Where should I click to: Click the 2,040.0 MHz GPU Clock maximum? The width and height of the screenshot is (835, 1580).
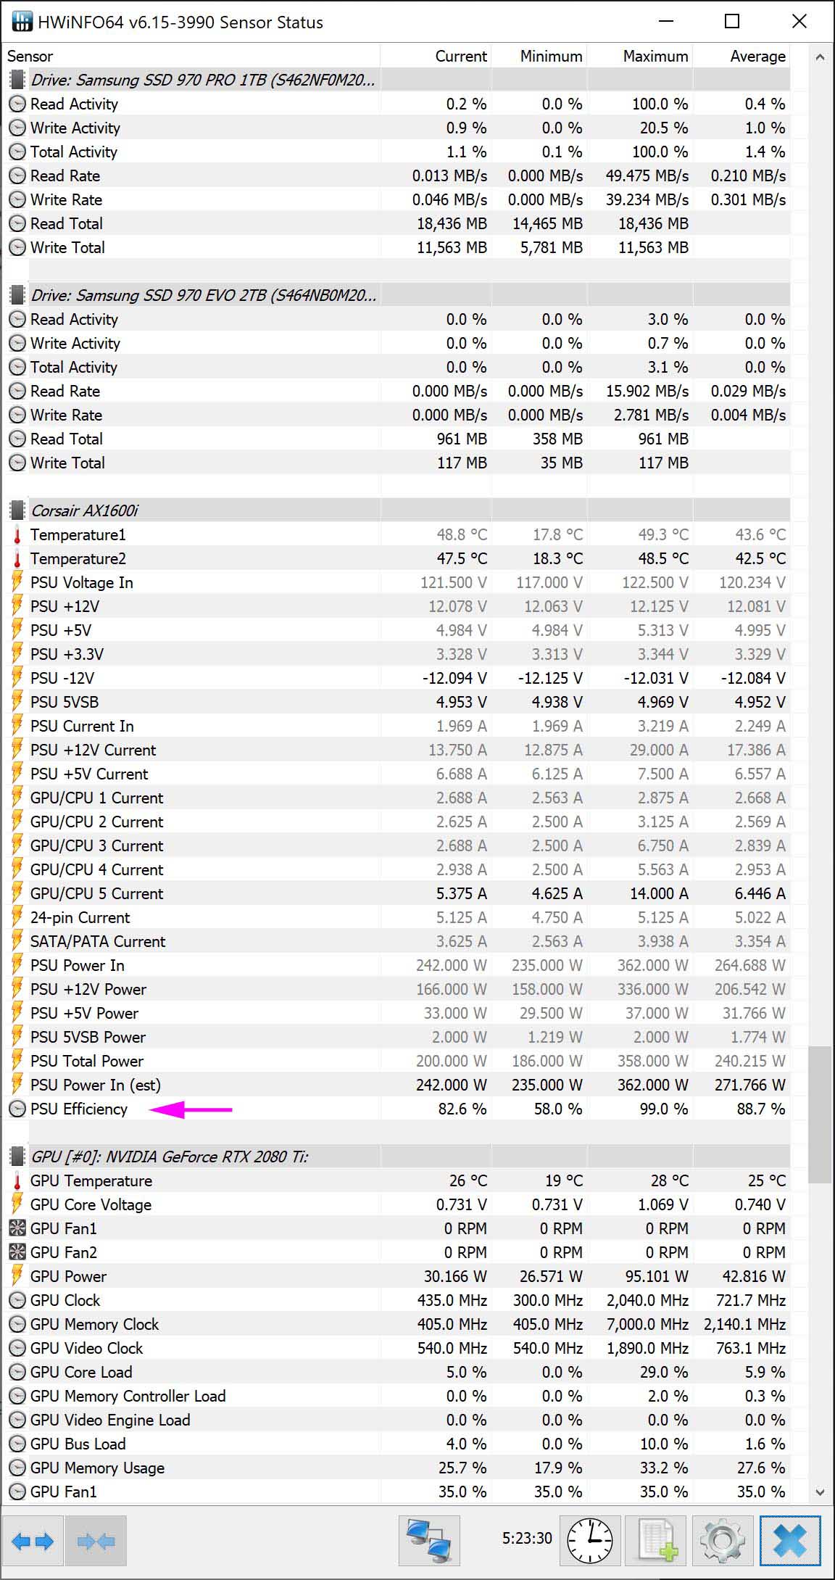(647, 1300)
